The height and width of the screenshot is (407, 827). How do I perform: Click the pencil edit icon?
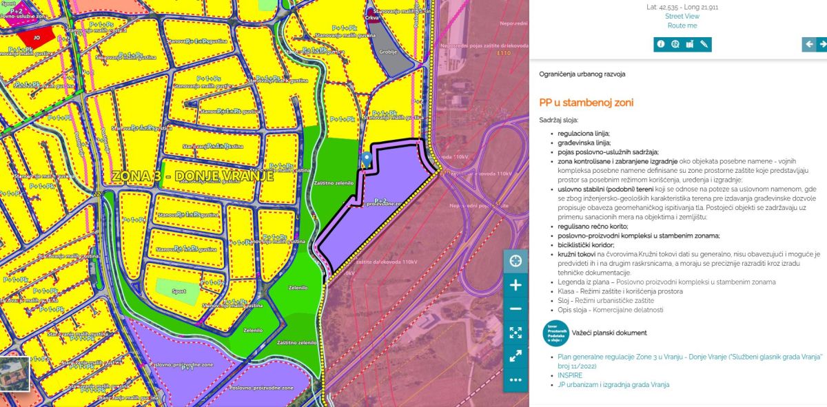click(x=704, y=45)
